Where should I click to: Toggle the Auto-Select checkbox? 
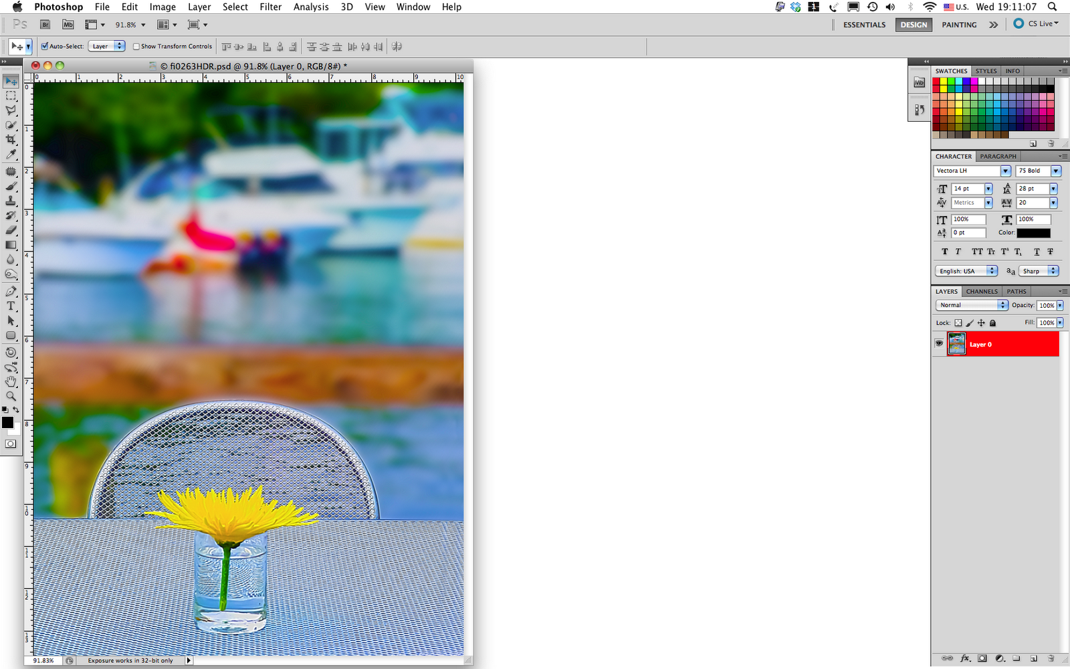click(x=44, y=46)
